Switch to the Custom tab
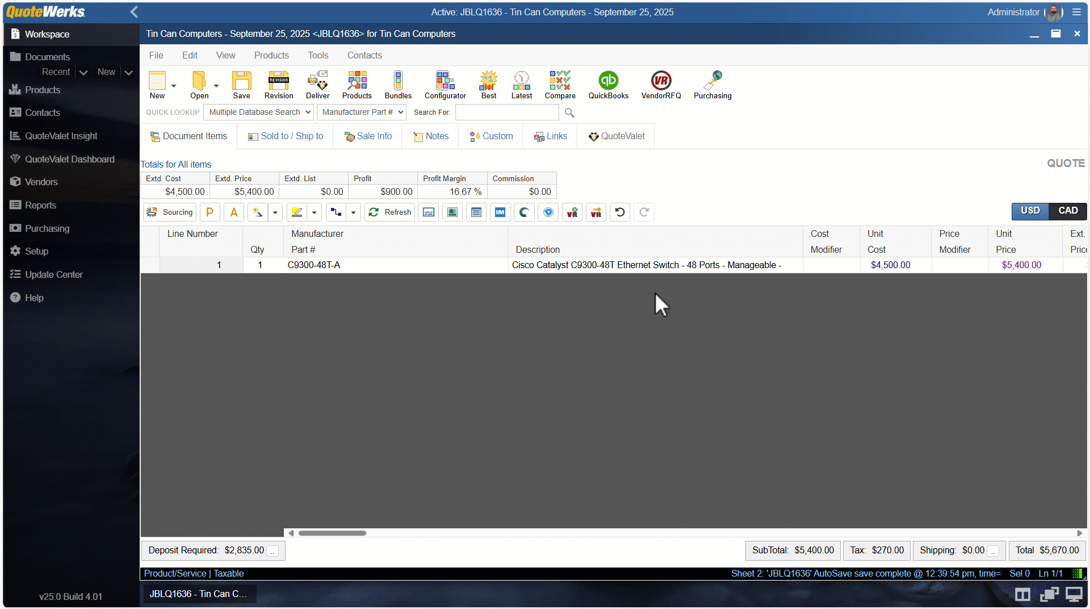 coord(491,136)
